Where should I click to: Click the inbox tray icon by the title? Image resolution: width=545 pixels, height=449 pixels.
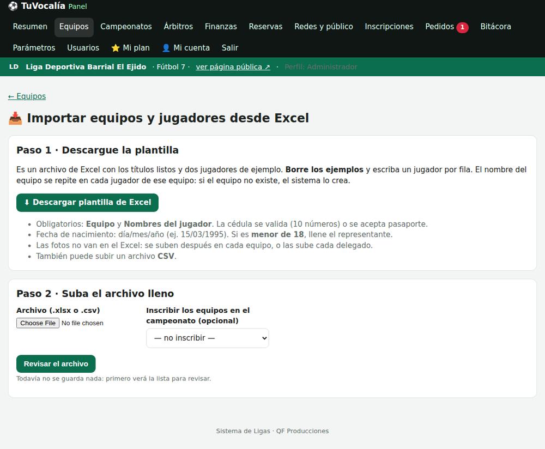pyautogui.click(x=15, y=118)
